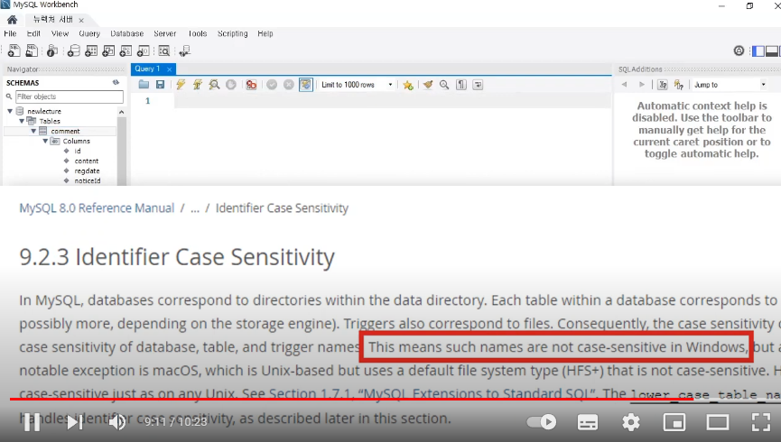The width and height of the screenshot is (781, 442).
Task: Create a new schema icon
Action: [x=74, y=51]
